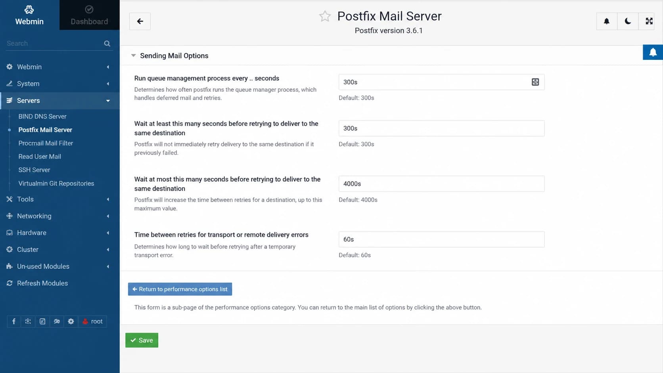Focus the transport retry time 60s field

tap(441, 239)
